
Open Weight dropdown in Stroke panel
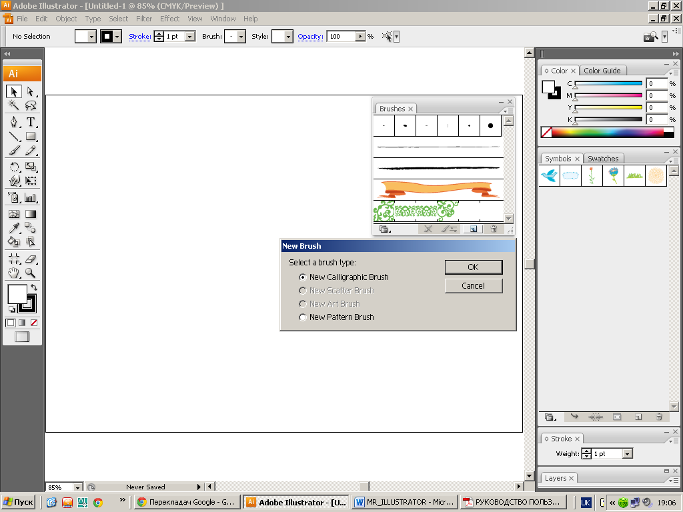point(627,454)
